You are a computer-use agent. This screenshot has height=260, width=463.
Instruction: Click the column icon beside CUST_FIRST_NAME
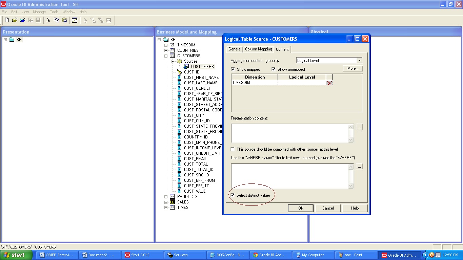179,78
